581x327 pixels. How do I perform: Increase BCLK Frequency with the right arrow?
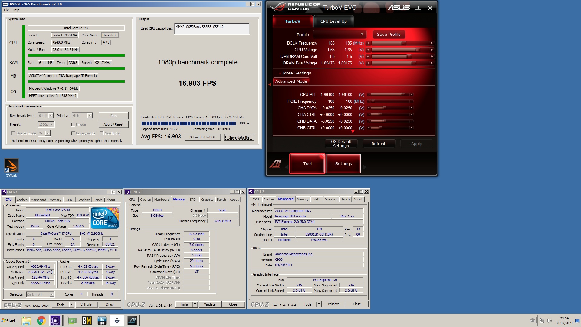432,43
